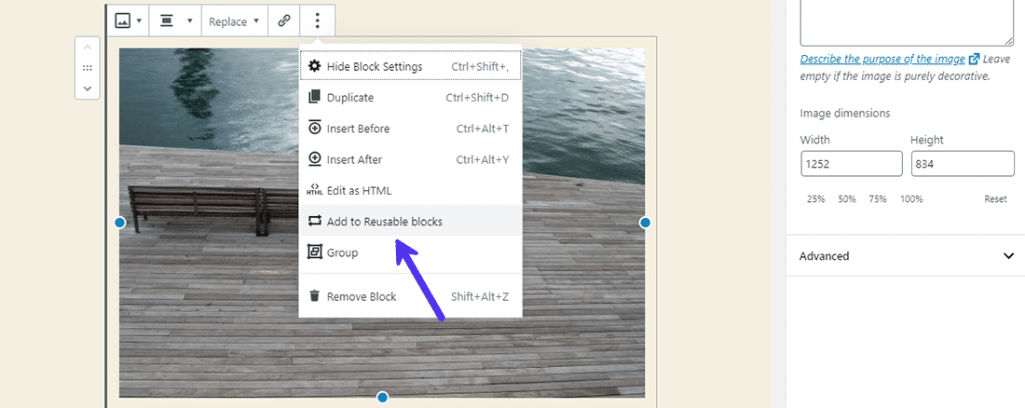Open the Replace image dropdown
This screenshot has width=1025, height=408.
pos(234,20)
